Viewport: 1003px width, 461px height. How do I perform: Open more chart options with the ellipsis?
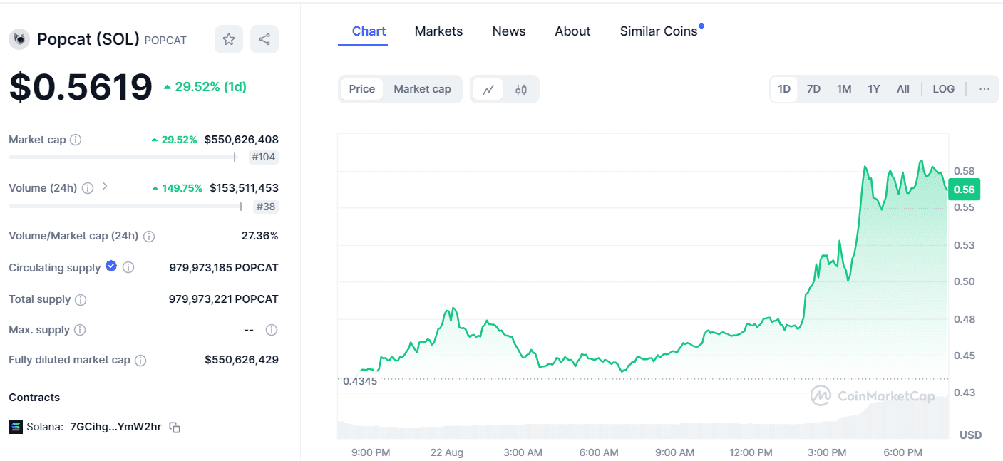pyautogui.click(x=984, y=88)
